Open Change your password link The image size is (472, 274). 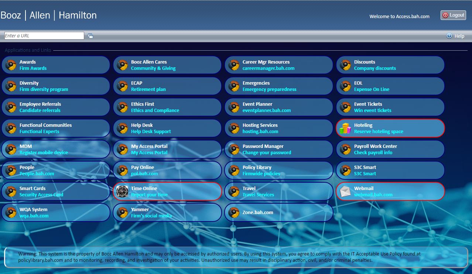(267, 153)
